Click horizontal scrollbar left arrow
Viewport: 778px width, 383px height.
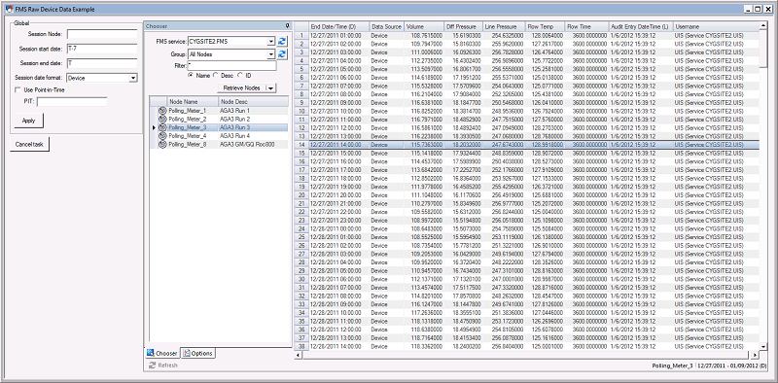pos(299,355)
